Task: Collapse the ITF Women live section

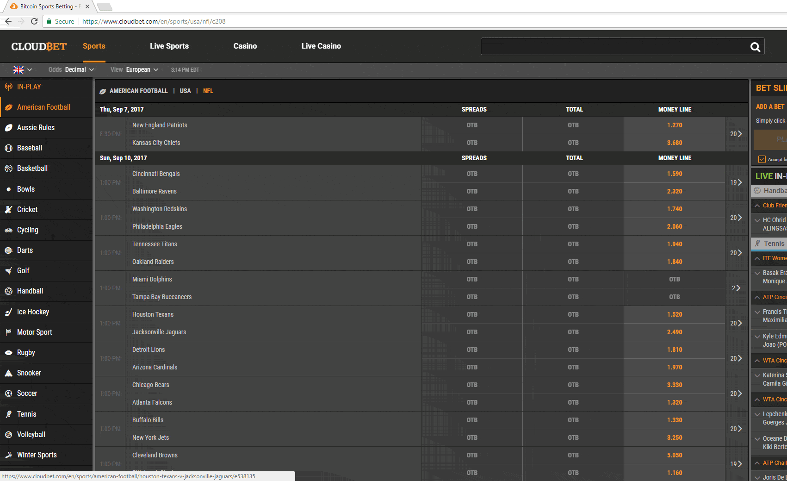Action: click(x=757, y=258)
